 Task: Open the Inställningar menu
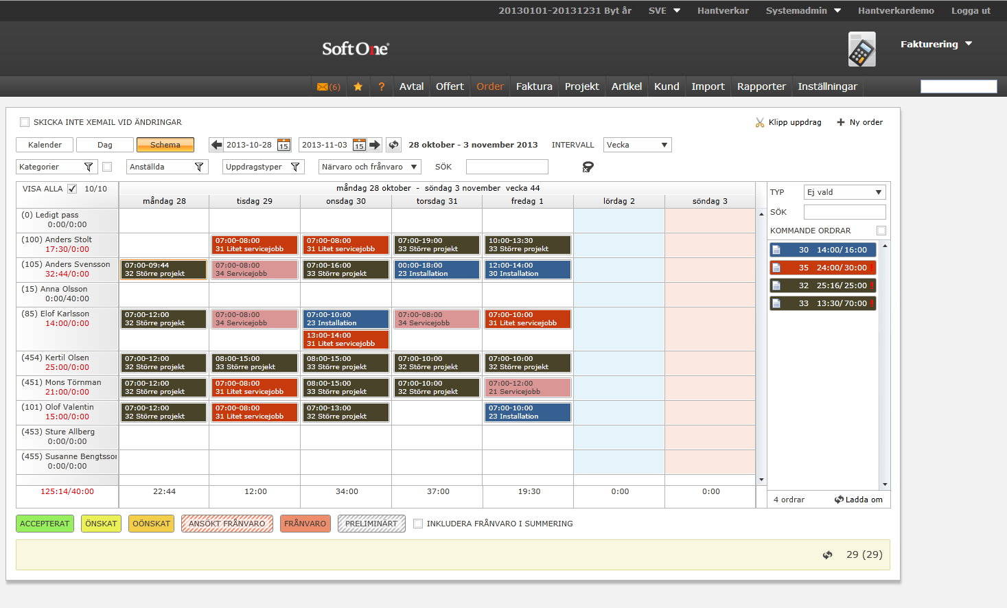coord(827,86)
